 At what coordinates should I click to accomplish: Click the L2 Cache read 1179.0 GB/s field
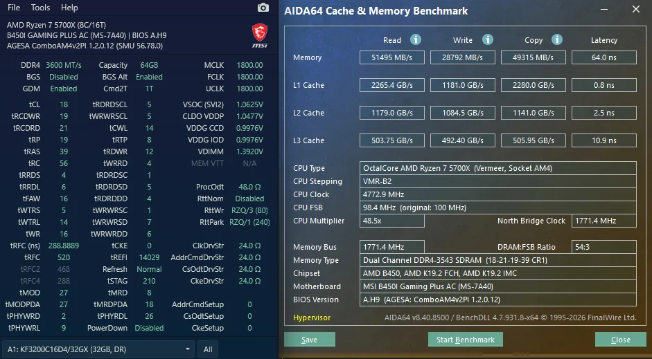pyautogui.click(x=391, y=113)
